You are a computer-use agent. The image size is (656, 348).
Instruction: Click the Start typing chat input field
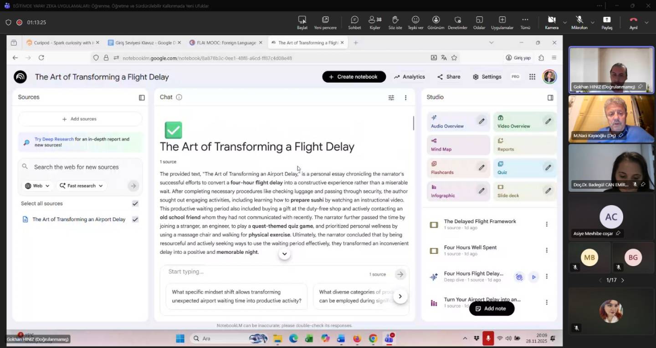coord(264,272)
